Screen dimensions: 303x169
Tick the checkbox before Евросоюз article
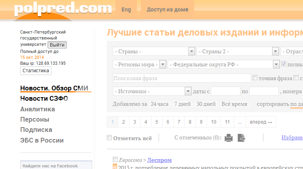pyautogui.click(x=115, y=160)
